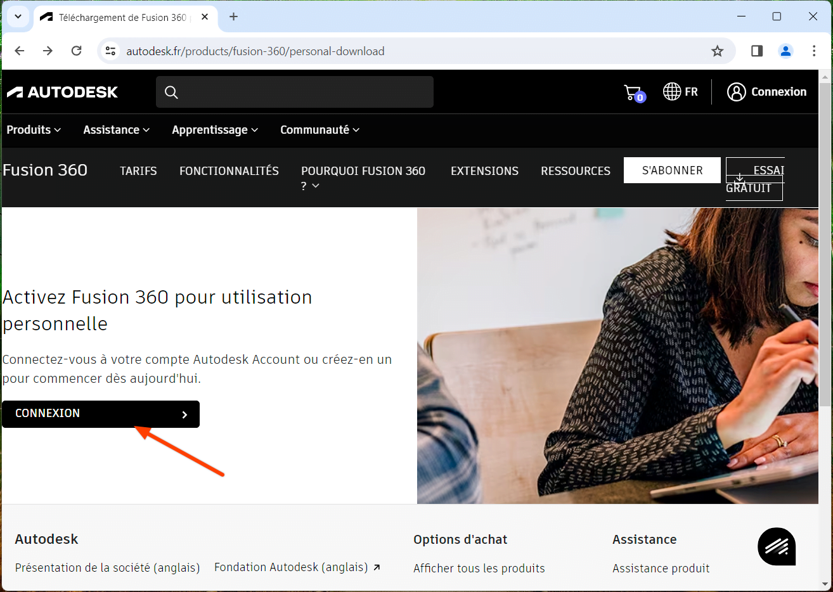Go to the TARIFS section

click(x=138, y=171)
